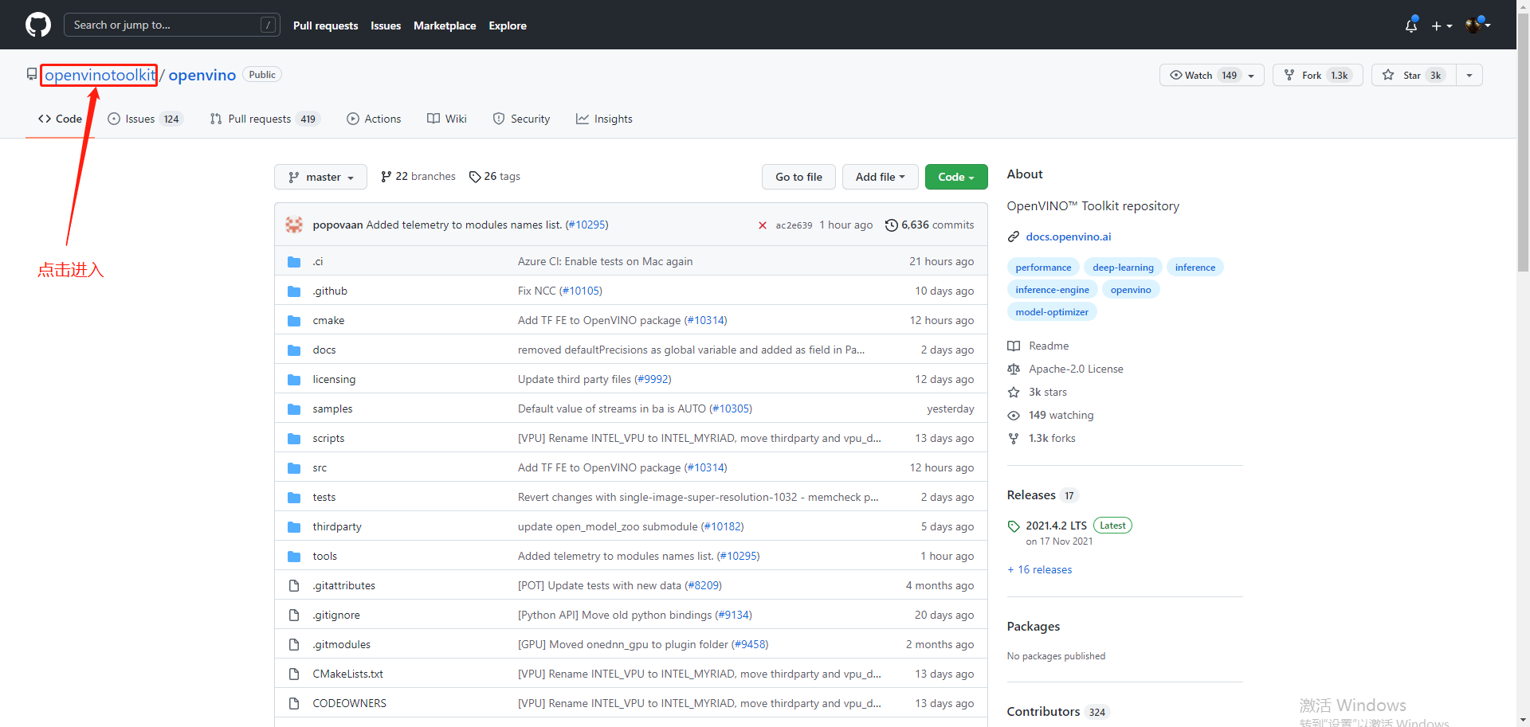Click the model-optimizer topic tag

(1052, 312)
